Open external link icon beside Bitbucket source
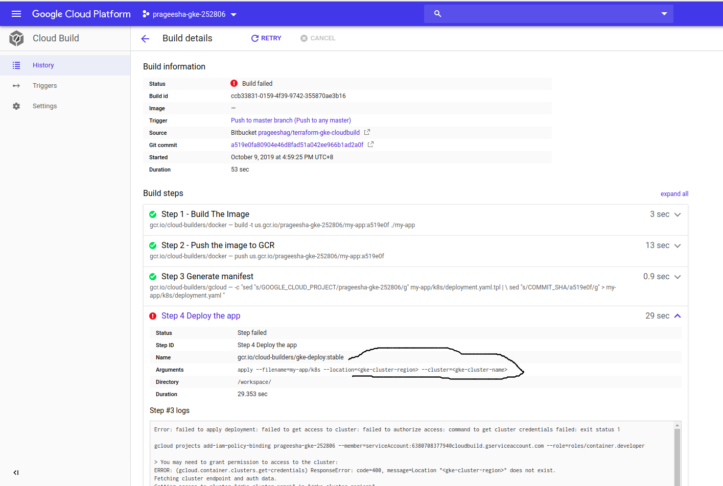 (367, 132)
